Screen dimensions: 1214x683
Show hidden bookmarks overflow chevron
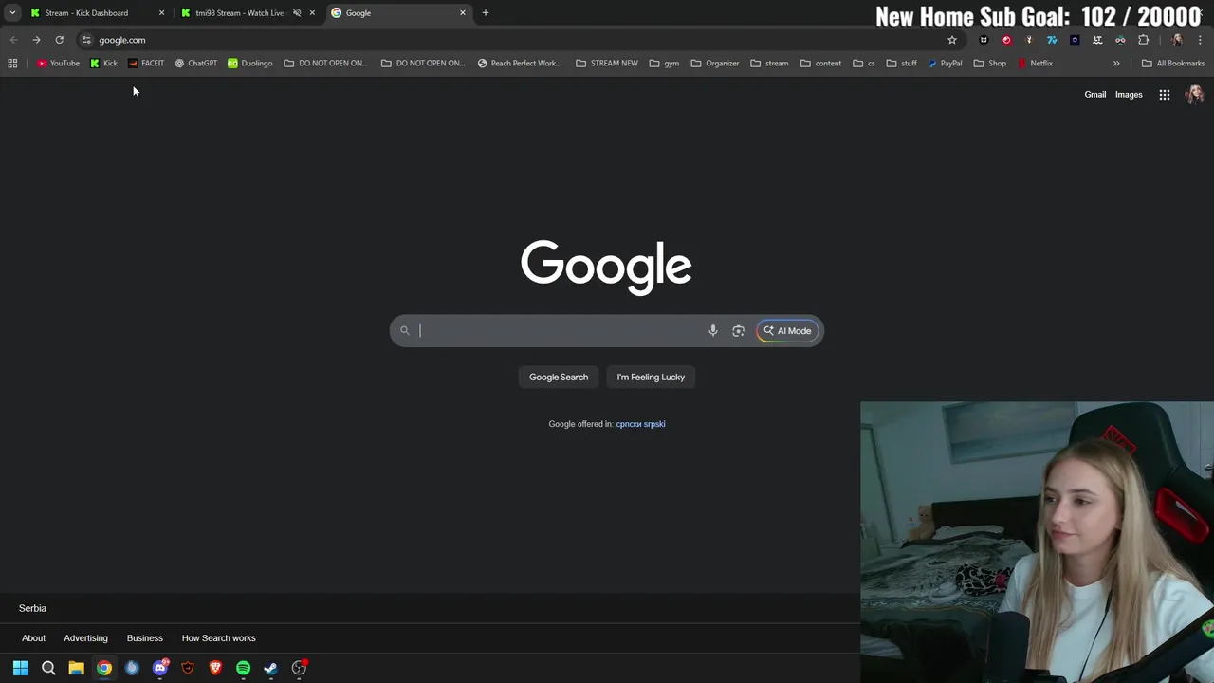tap(1116, 63)
